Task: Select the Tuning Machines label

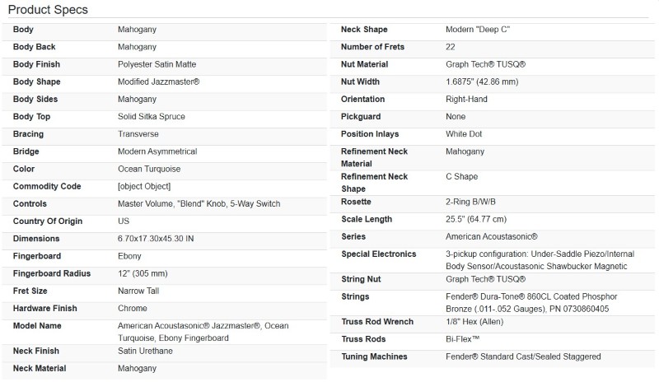Action: 376,356
